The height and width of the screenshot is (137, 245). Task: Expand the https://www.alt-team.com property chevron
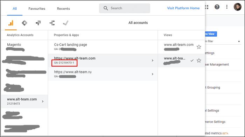click(x=153, y=60)
